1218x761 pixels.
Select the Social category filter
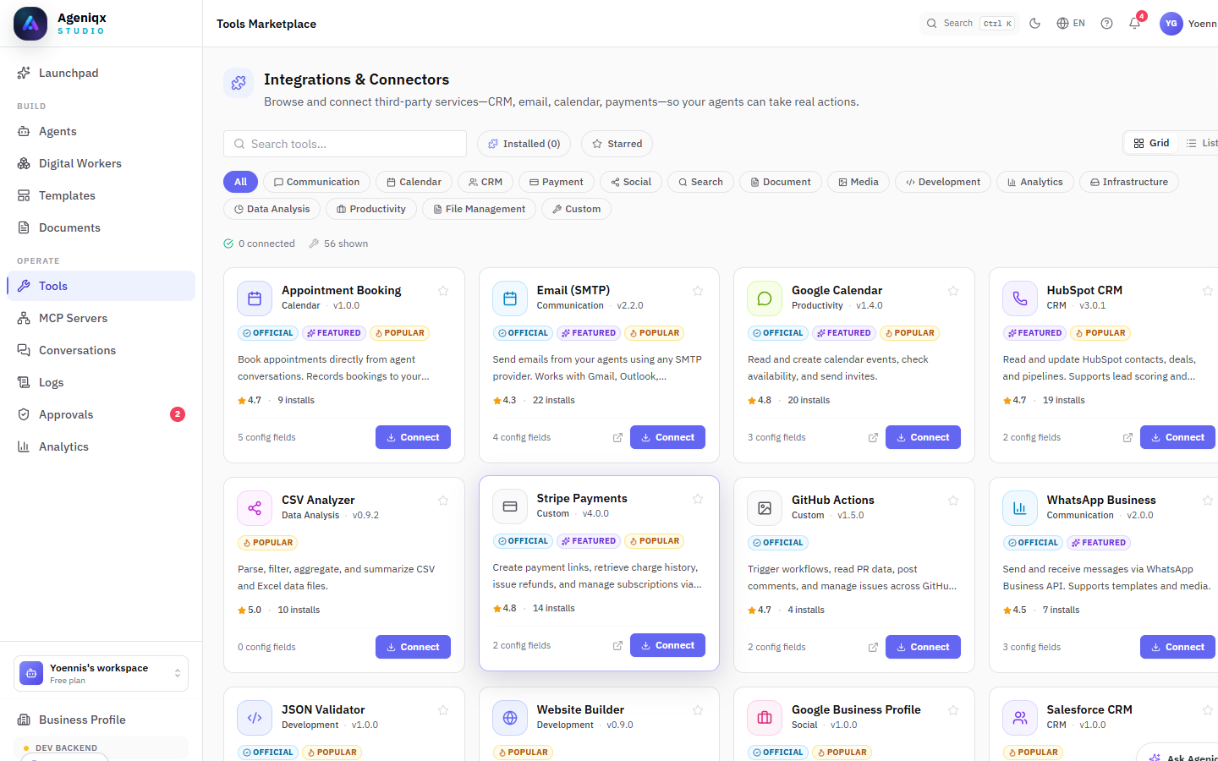(x=631, y=182)
